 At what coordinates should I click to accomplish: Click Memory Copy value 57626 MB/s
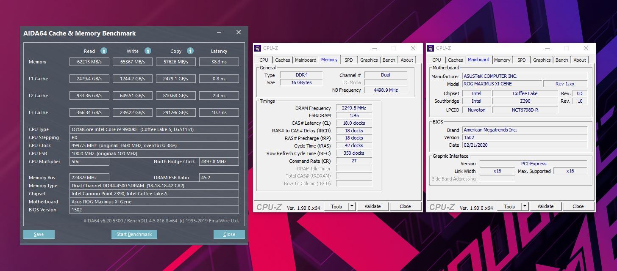pos(176,62)
